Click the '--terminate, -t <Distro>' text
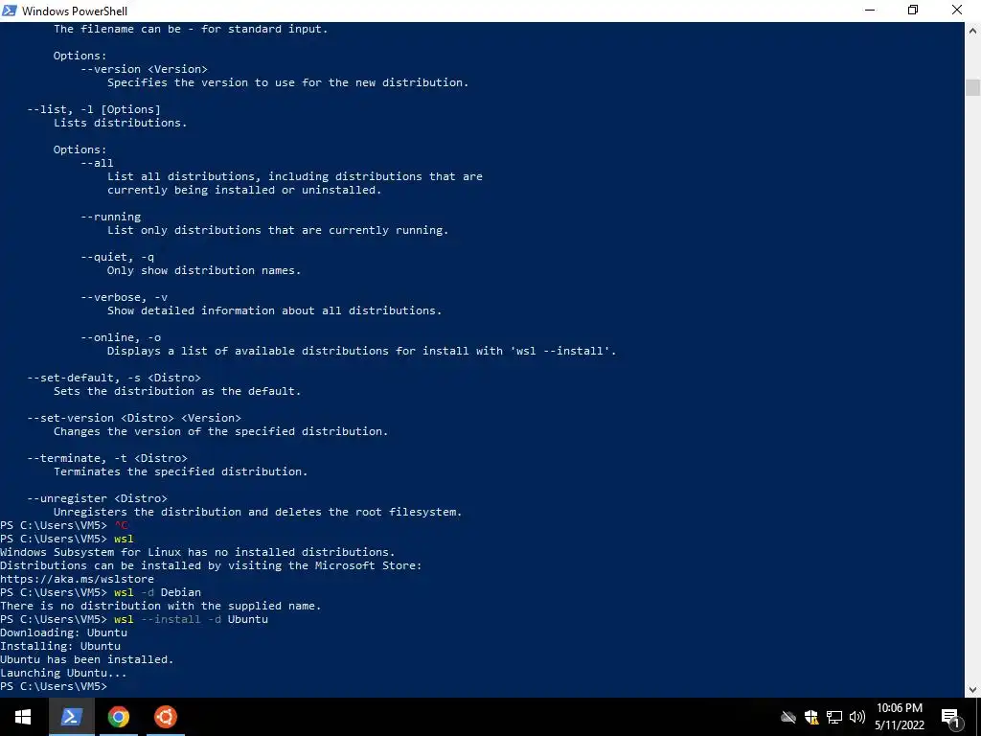Screen dimensions: 981x736 [x=107, y=458]
